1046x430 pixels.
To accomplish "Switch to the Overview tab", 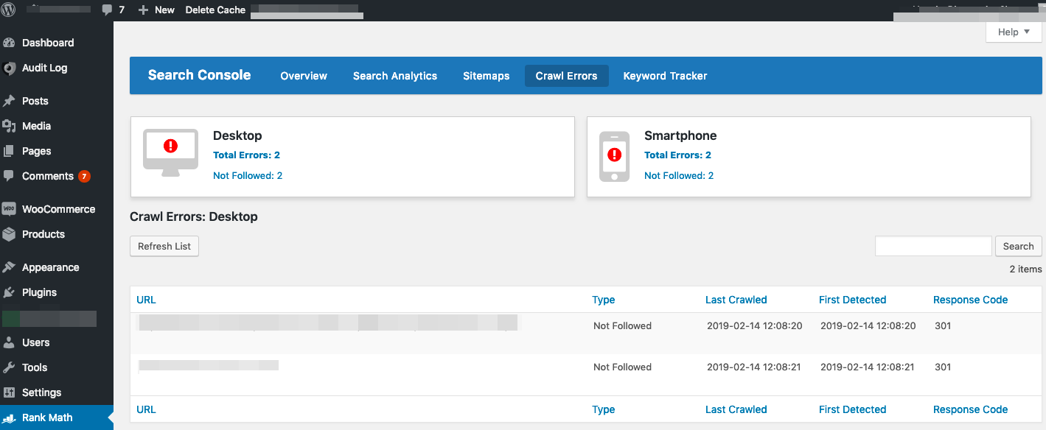I will [x=304, y=76].
